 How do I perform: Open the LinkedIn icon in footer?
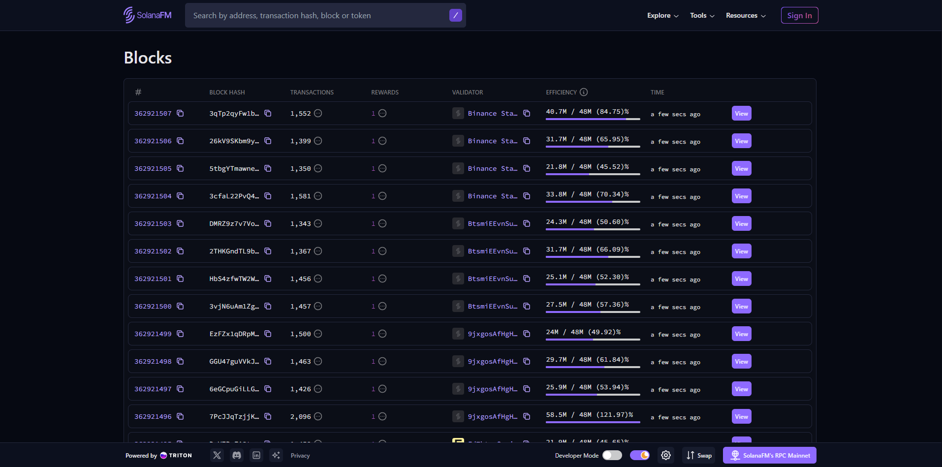(256, 455)
